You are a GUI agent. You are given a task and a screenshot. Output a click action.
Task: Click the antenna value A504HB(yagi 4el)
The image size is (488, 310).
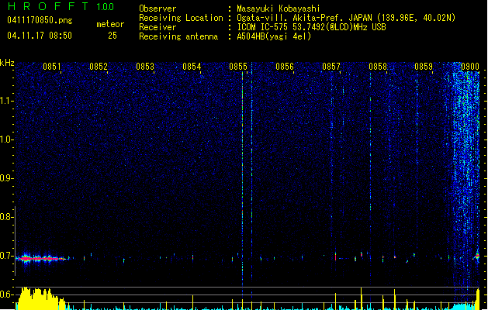(x=274, y=36)
